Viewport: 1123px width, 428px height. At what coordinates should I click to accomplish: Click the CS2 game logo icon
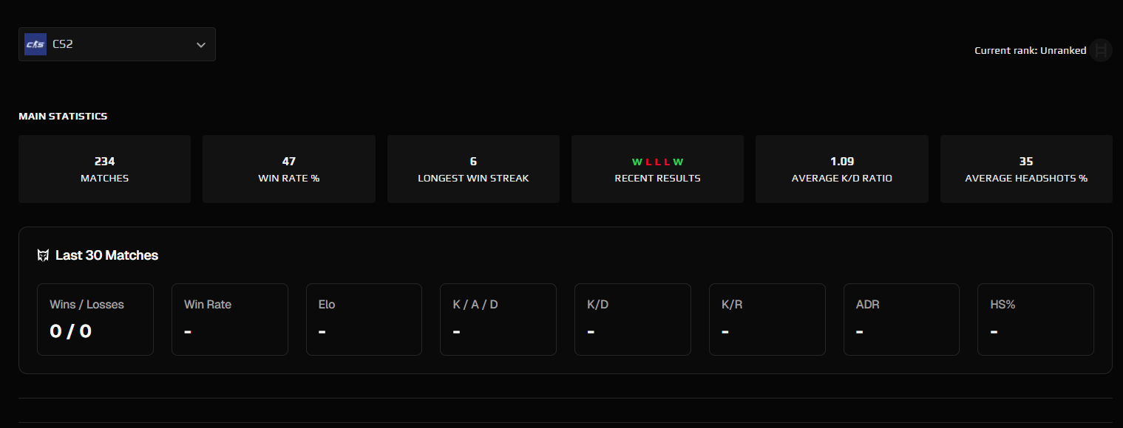35,44
